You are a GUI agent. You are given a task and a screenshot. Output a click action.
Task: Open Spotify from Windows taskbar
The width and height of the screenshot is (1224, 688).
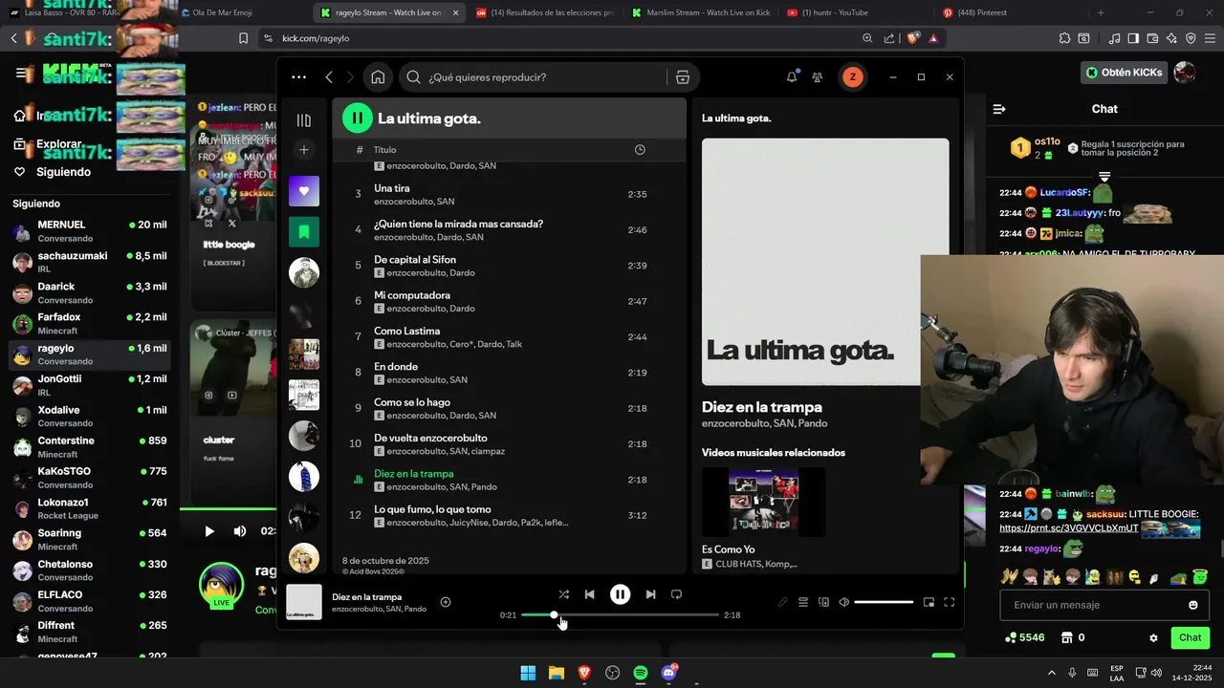click(x=641, y=673)
